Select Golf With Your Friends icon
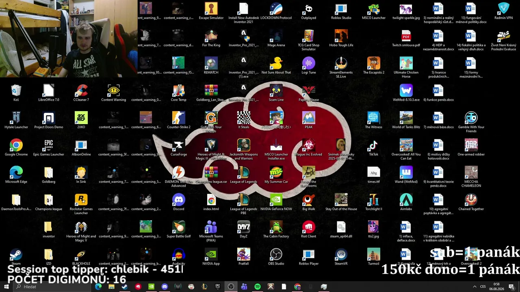520x292 pixels. click(x=211, y=118)
